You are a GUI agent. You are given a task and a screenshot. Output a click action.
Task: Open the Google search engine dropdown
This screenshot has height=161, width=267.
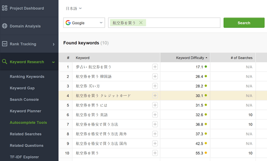[x=84, y=23]
